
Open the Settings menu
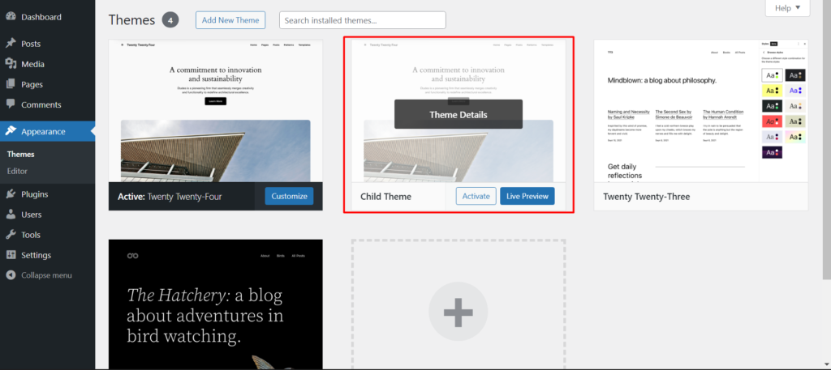47,255
